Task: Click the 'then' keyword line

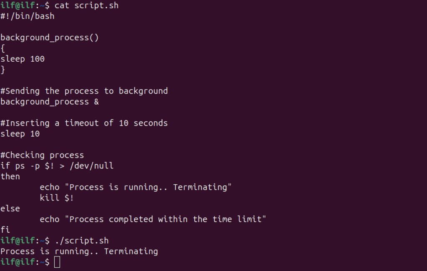Action: [10, 176]
